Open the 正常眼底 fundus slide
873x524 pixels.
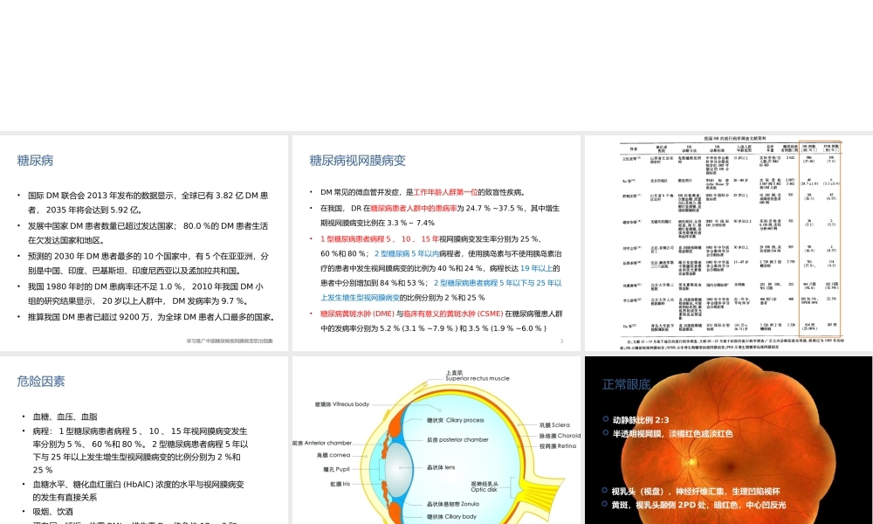click(x=729, y=437)
